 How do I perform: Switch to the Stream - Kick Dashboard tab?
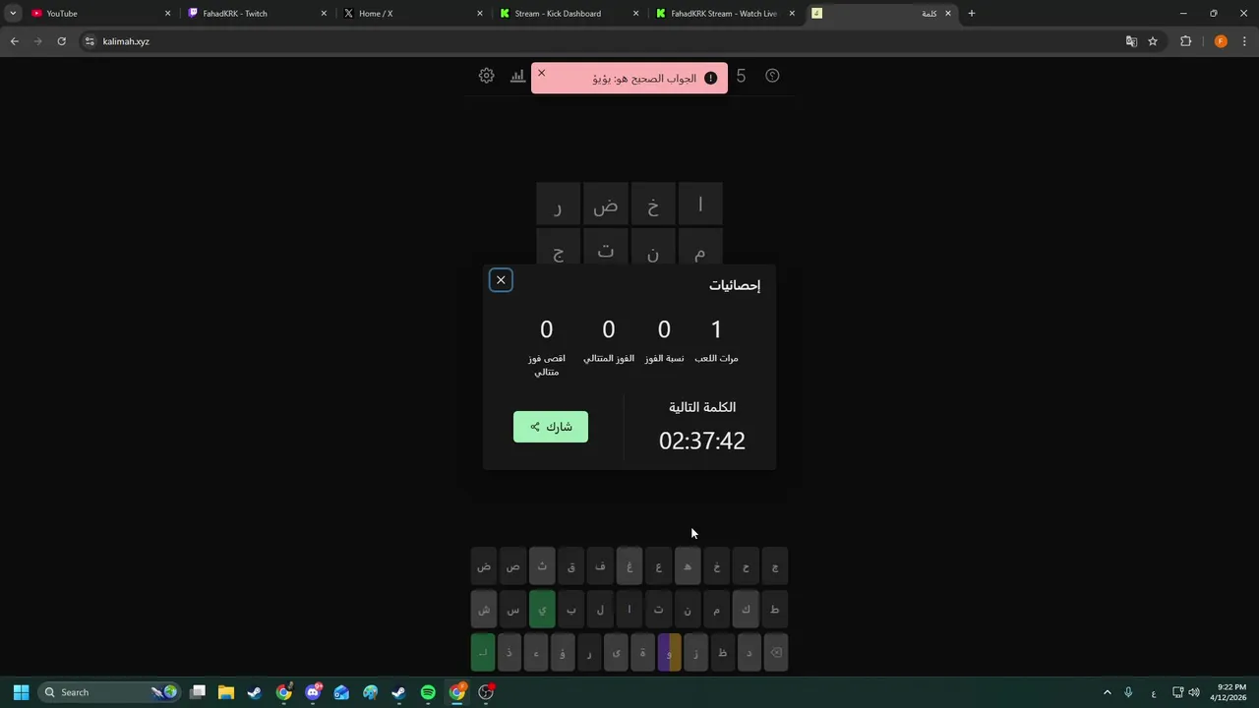click(x=567, y=14)
